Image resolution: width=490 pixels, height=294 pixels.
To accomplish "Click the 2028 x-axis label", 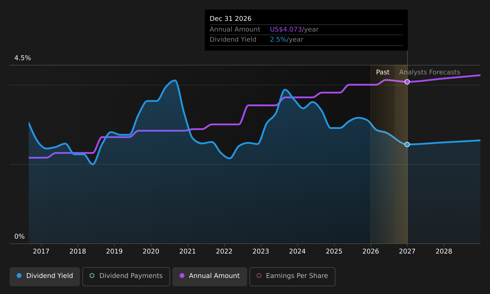I will pyautogui.click(x=444, y=251).
